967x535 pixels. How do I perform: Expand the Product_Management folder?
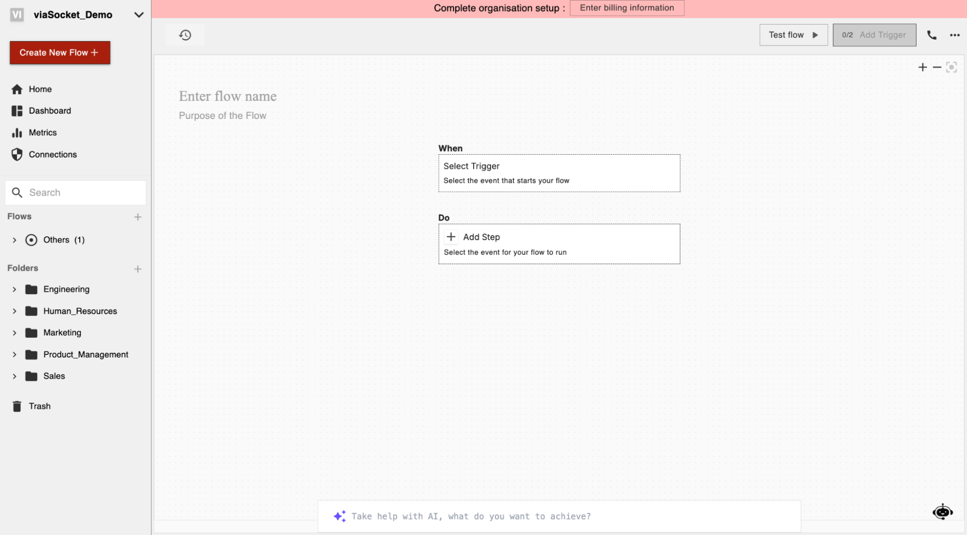point(15,355)
